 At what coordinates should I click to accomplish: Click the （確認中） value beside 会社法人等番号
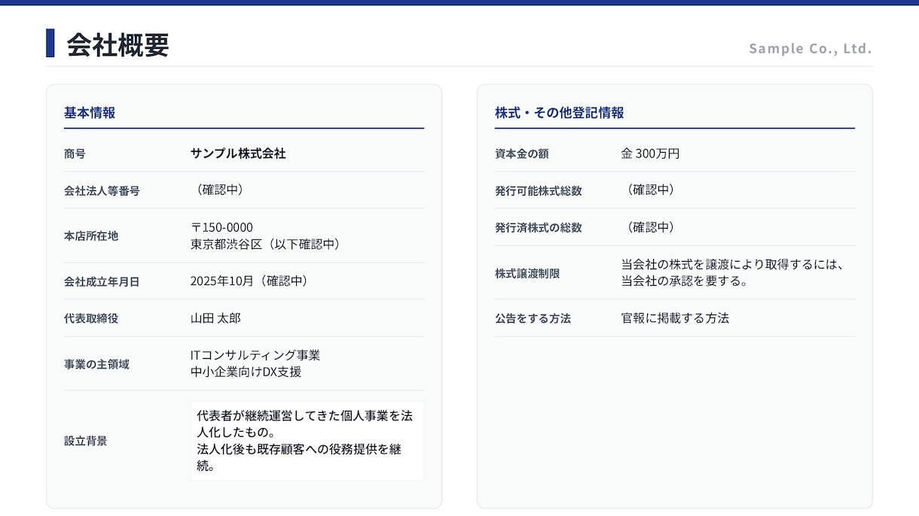[220, 190]
